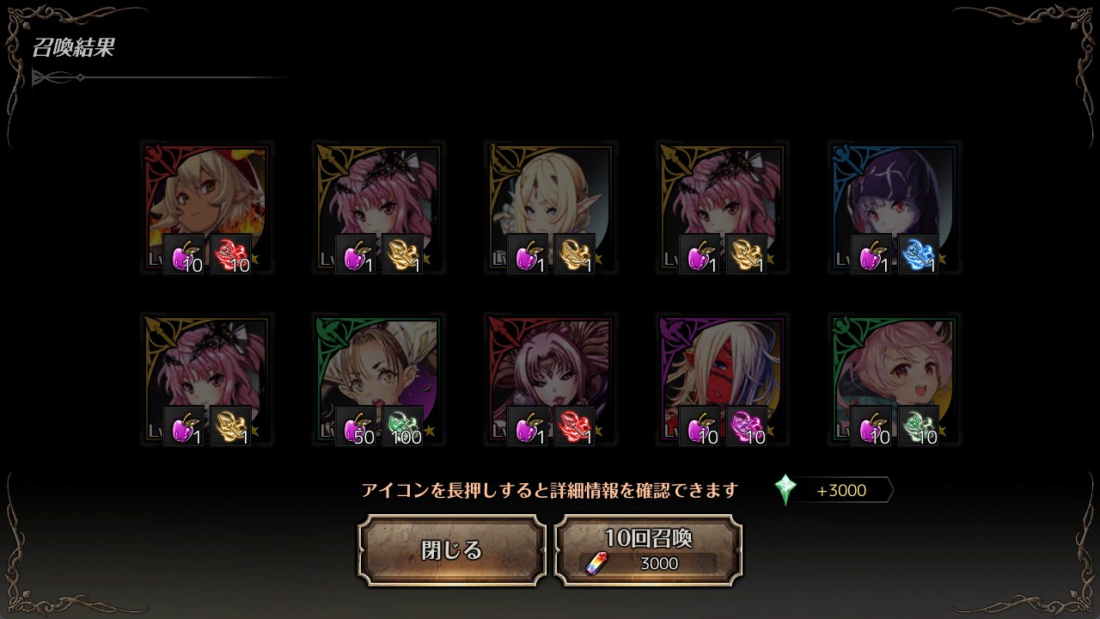Viewport: 1100px width, 619px height.
Task: Click the purple apple icon showing 50
Action: (356, 426)
